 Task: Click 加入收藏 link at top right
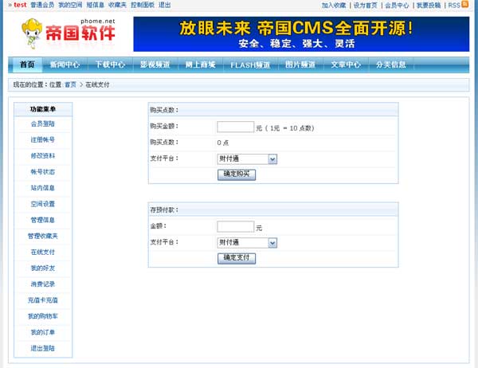coord(333,5)
